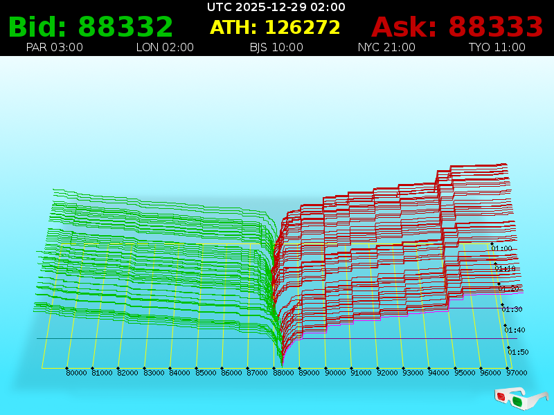Image resolution: width=554 pixels, height=415 pixels.
Task: Select the 01:50 time axis marker
Action: 518,352
